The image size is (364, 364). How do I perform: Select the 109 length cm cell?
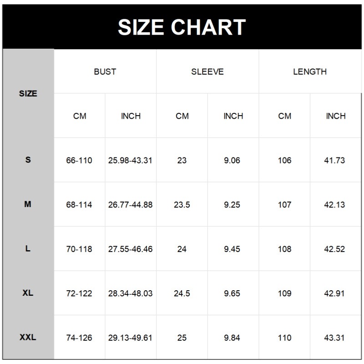(285, 293)
